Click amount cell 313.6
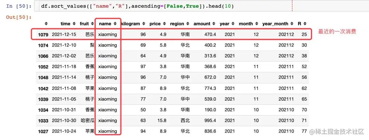This screenshot has height=140, width=369. (x=210, y=56)
